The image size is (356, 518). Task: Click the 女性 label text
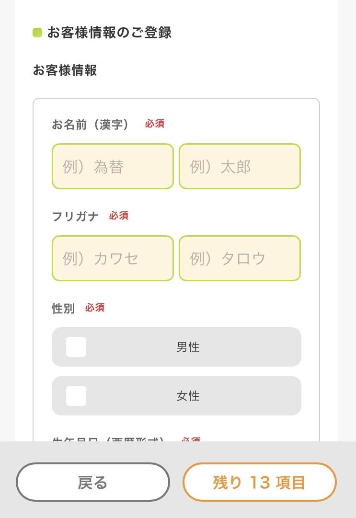[x=188, y=396]
